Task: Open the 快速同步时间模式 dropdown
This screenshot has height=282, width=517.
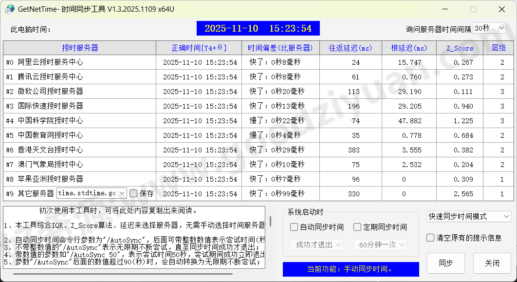Action: (468, 216)
